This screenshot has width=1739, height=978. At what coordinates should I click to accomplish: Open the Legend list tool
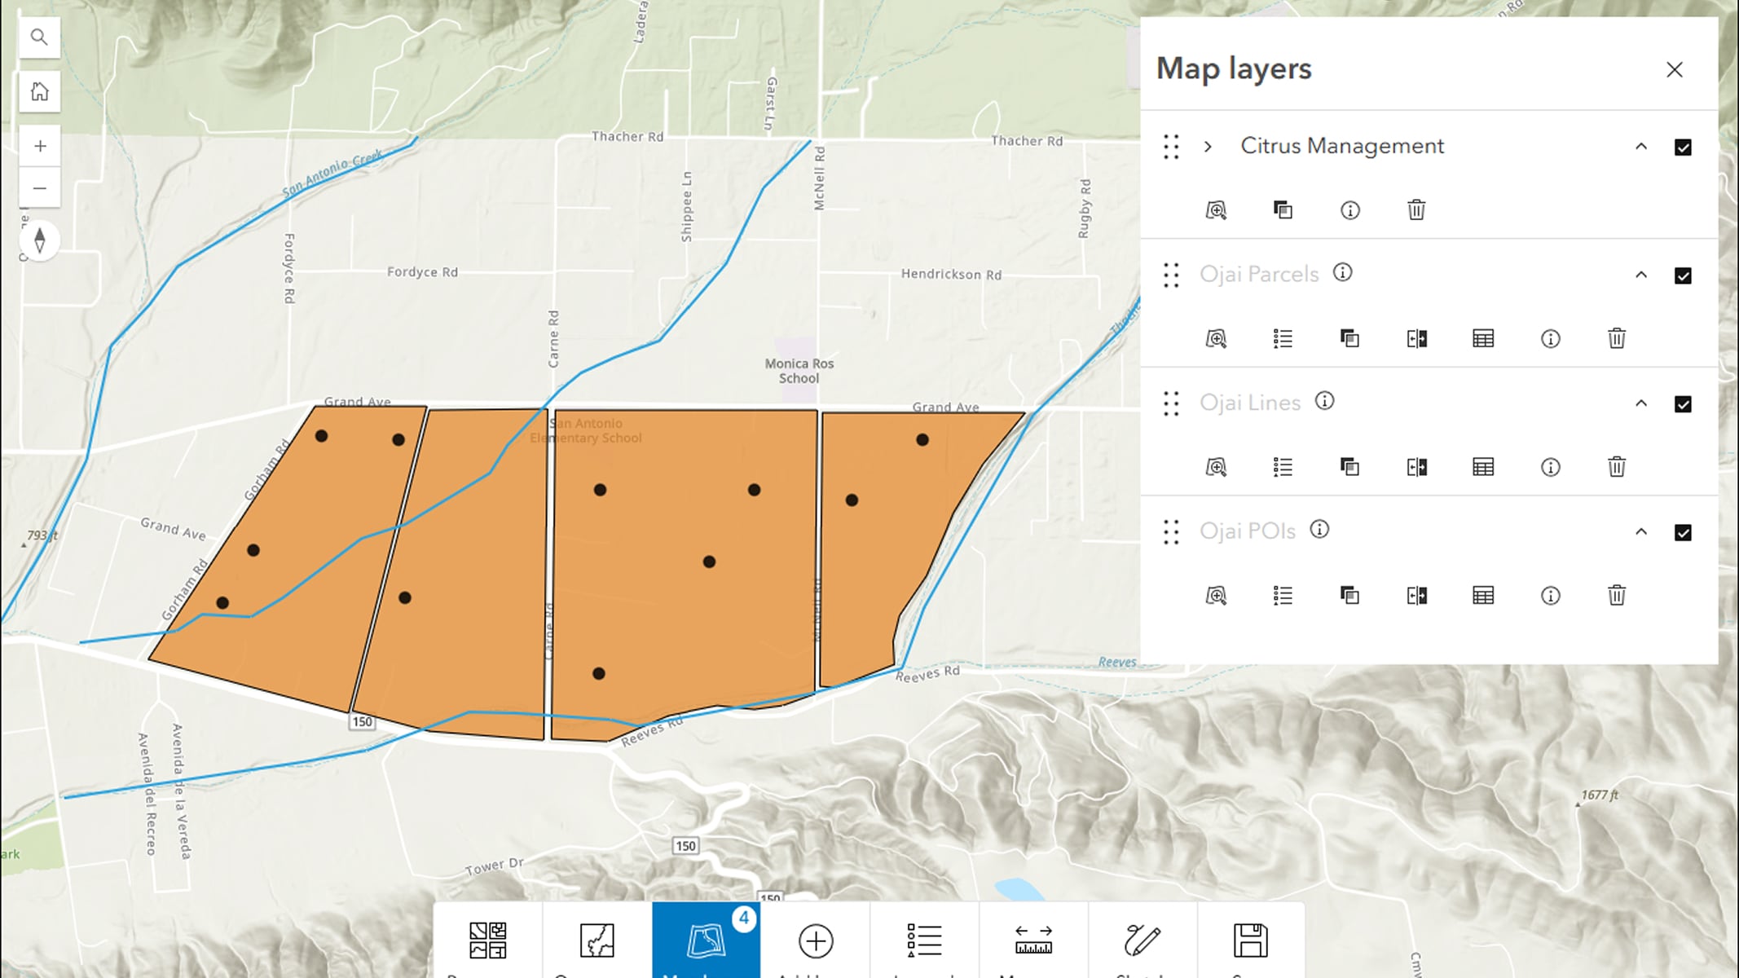(924, 941)
